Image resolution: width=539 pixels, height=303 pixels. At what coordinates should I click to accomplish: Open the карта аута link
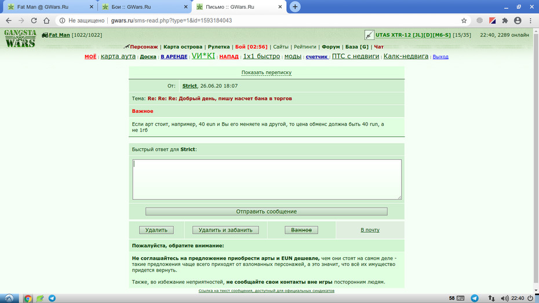pos(118,56)
